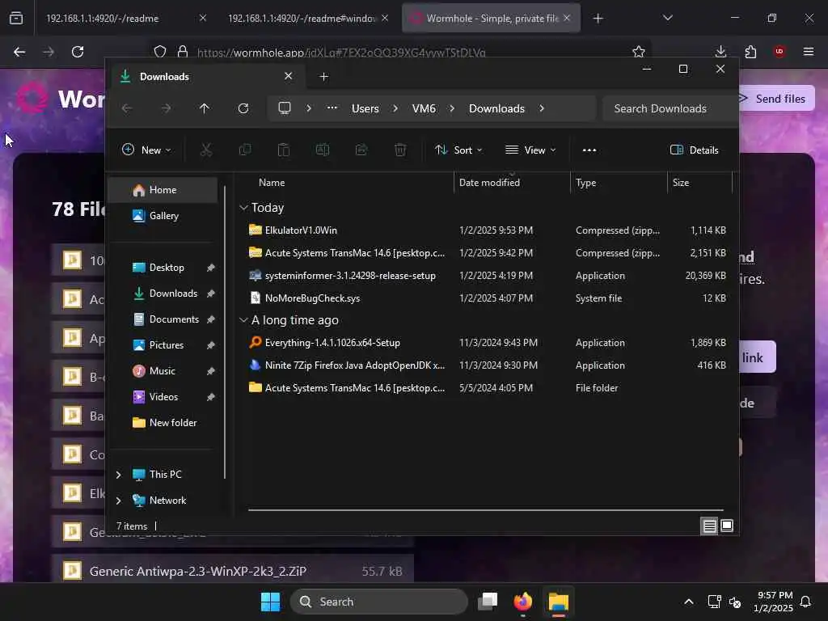Sort by the Name column header
Image resolution: width=828 pixels, height=621 pixels.
pos(272,182)
